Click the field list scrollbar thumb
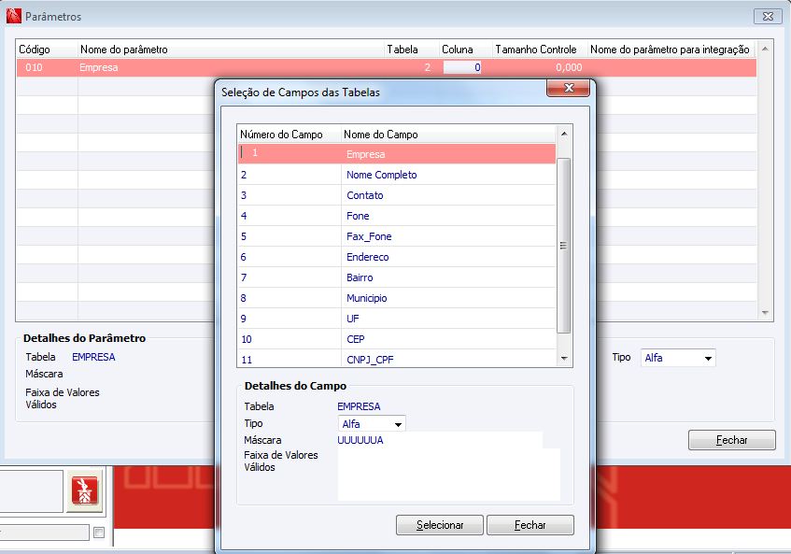 click(564, 246)
